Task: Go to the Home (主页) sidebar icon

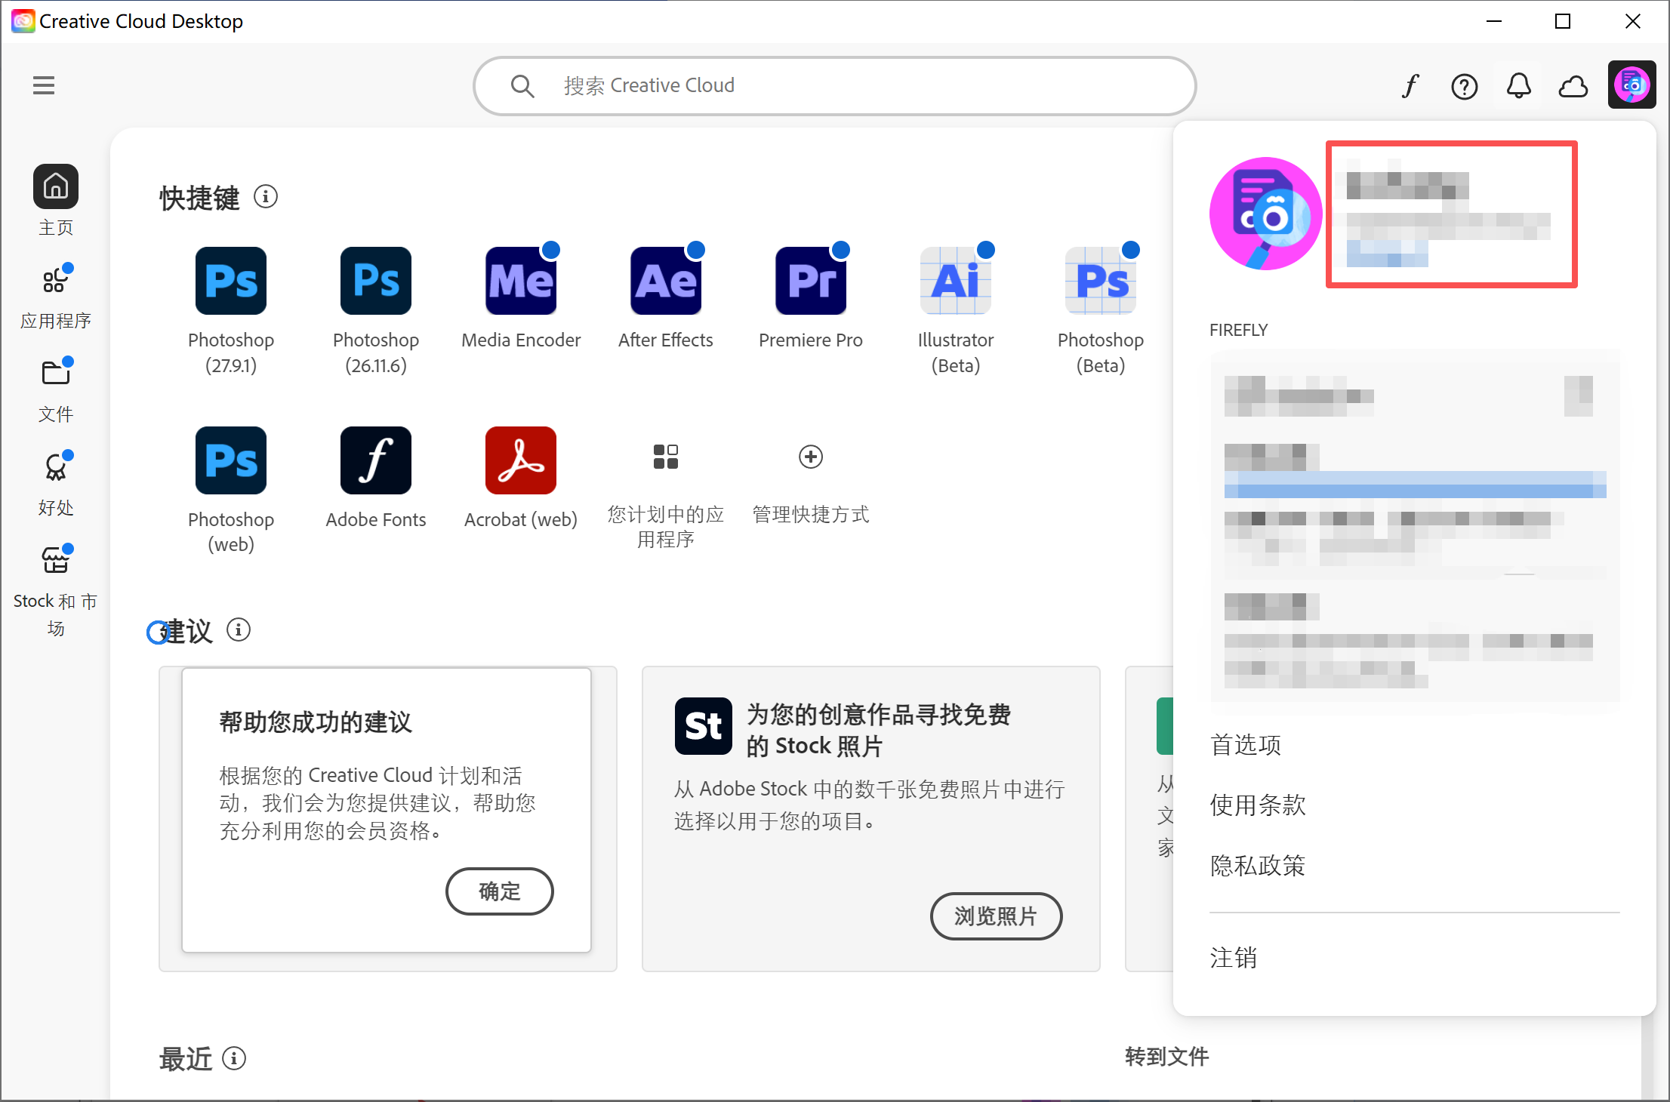Action: click(56, 186)
